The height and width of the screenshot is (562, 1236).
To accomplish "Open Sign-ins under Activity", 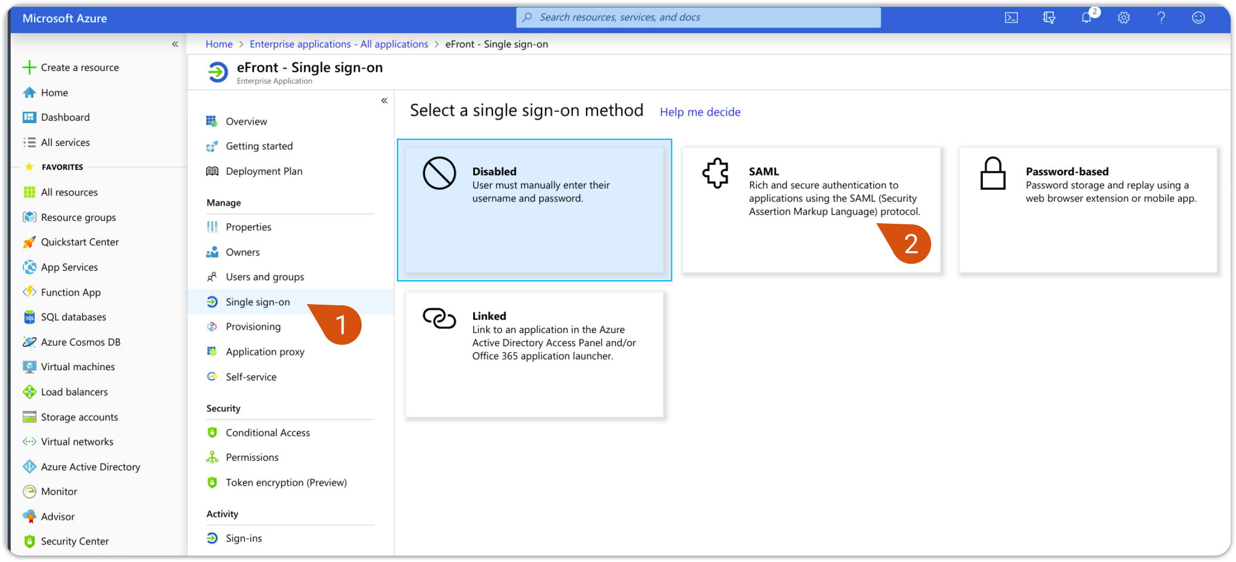I will point(243,537).
